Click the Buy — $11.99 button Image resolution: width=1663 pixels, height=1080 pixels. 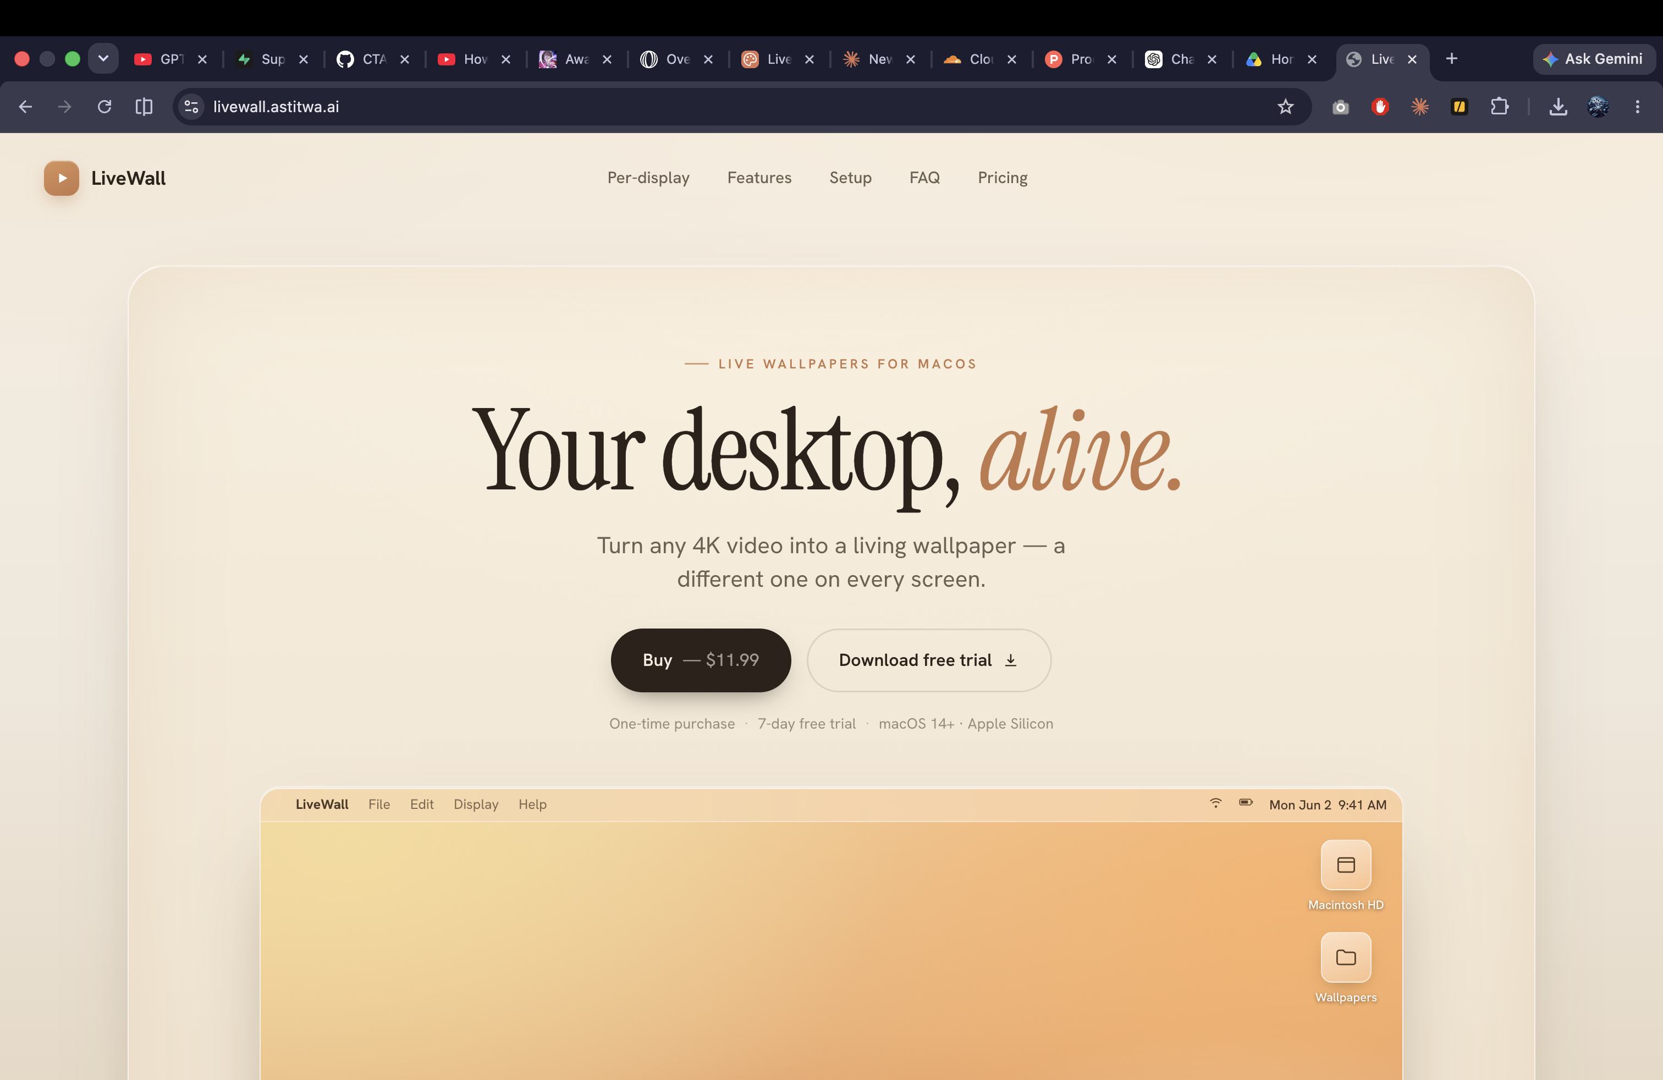tap(701, 660)
